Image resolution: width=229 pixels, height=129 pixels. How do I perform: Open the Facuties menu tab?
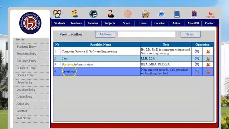[x=93, y=23]
